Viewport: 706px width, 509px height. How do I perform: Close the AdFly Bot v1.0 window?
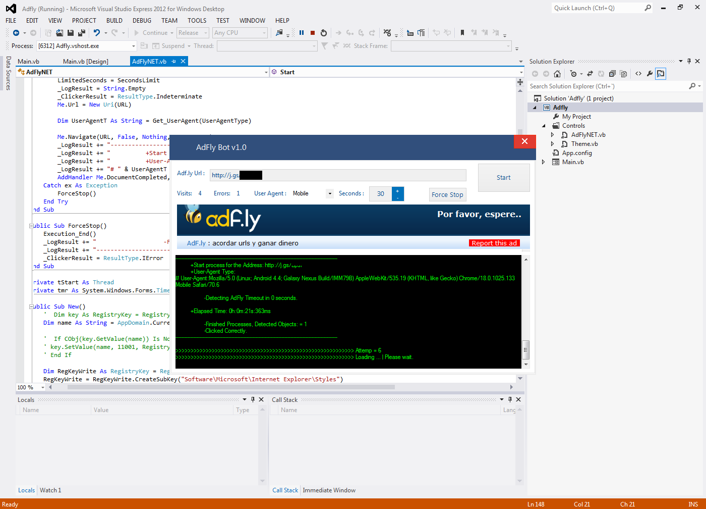tap(524, 141)
